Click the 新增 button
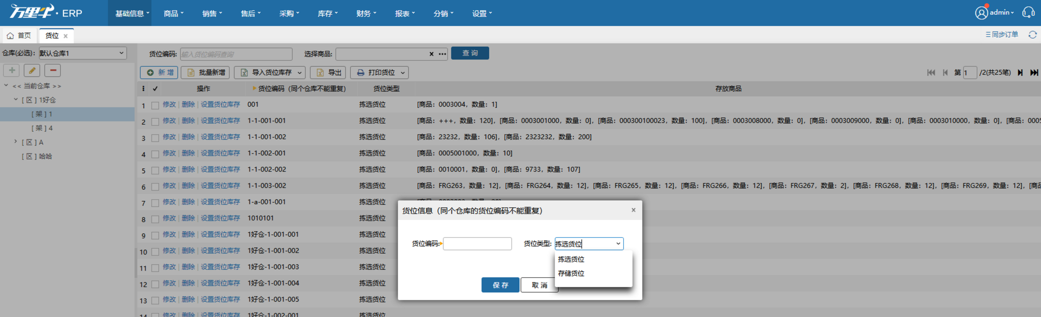The image size is (1041, 317). click(159, 73)
